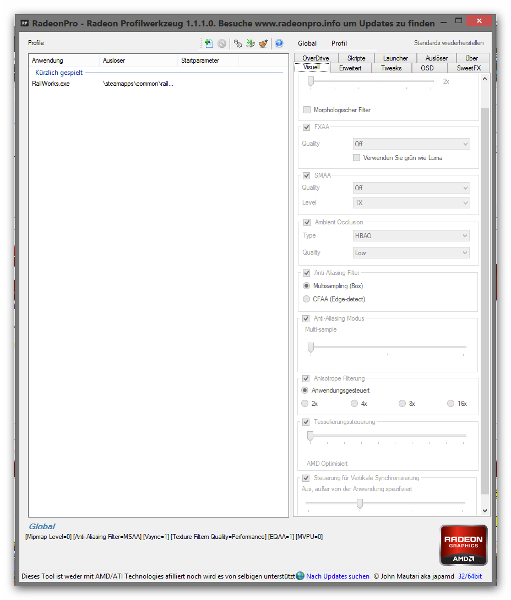511x600 pixels.
Task: Select the Profil settings mode
Action: pos(339,43)
